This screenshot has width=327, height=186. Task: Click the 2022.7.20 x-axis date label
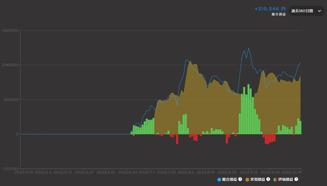[x=167, y=172]
